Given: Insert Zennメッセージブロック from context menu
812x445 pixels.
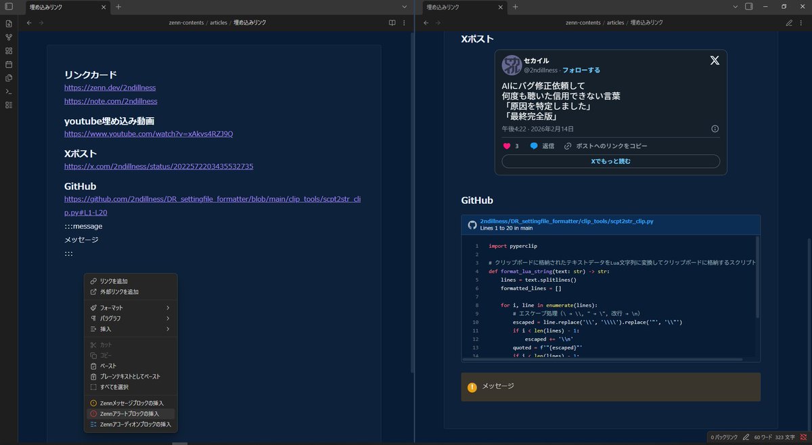Looking at the screenshot, I should tap(131, 403).
